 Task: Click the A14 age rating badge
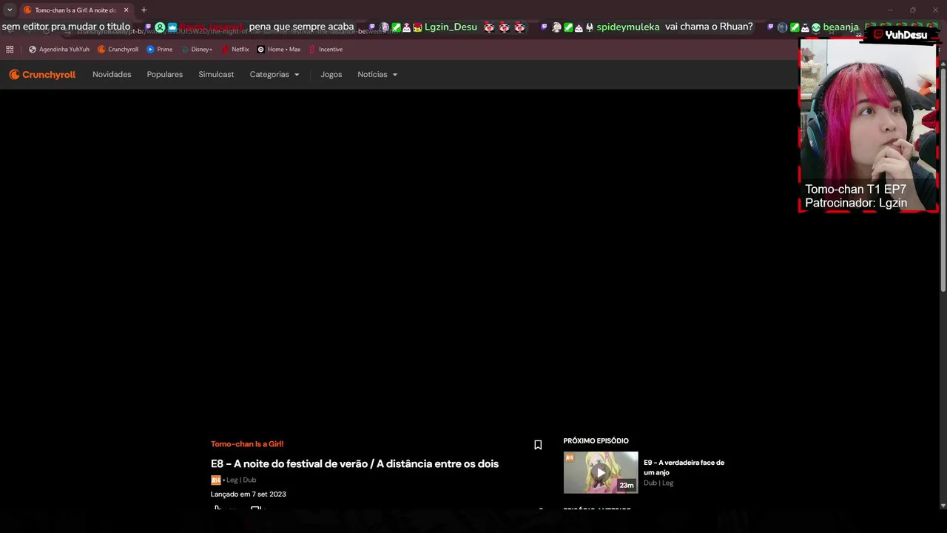pos(216,480)
